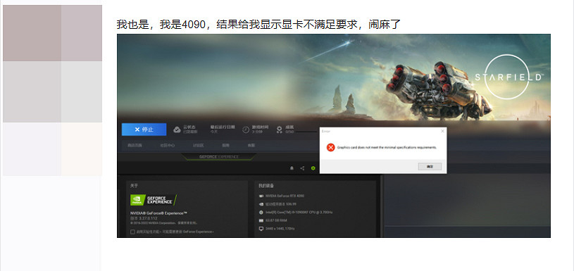Click the red error icon in dialog
This screenshot has height=271, width=574.
click(x=330, y=147)
